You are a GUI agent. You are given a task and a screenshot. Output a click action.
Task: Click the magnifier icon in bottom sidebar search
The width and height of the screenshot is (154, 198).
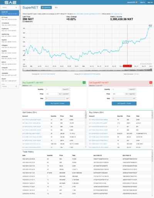16,87
